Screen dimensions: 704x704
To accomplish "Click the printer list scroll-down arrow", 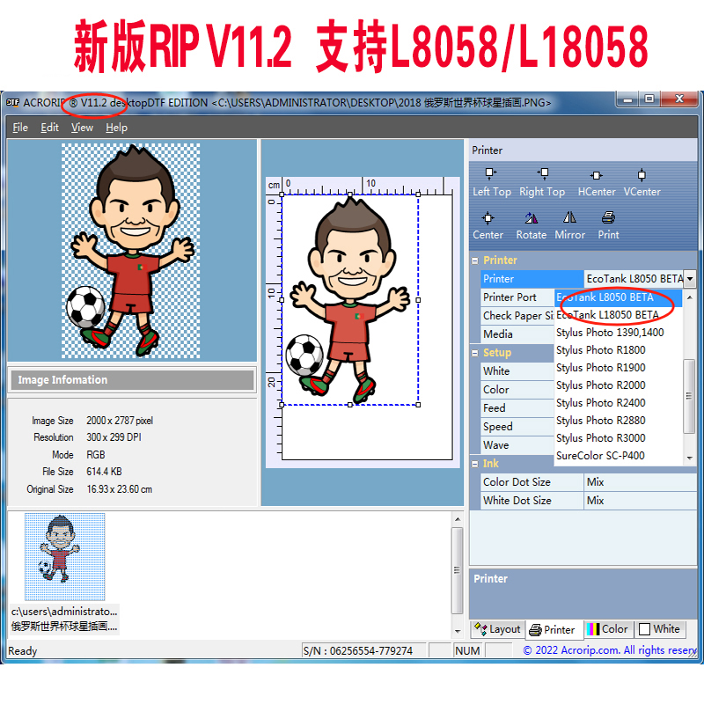I will tap(690, 458).
